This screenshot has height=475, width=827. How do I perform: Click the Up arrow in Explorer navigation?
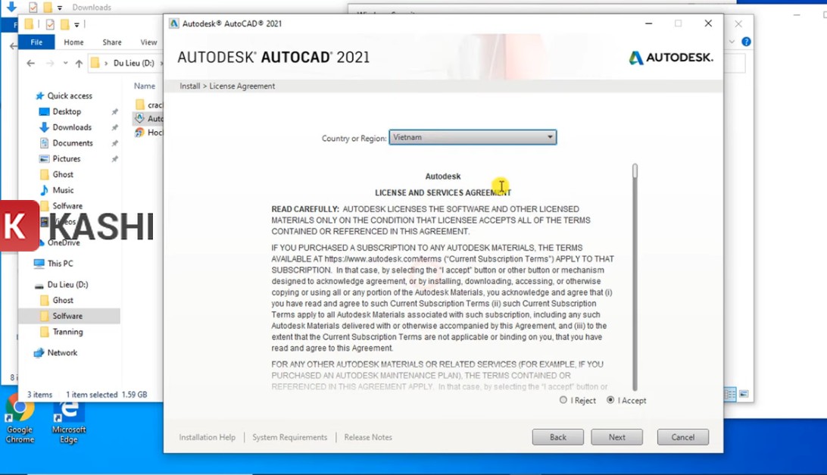tap(79, 64)
